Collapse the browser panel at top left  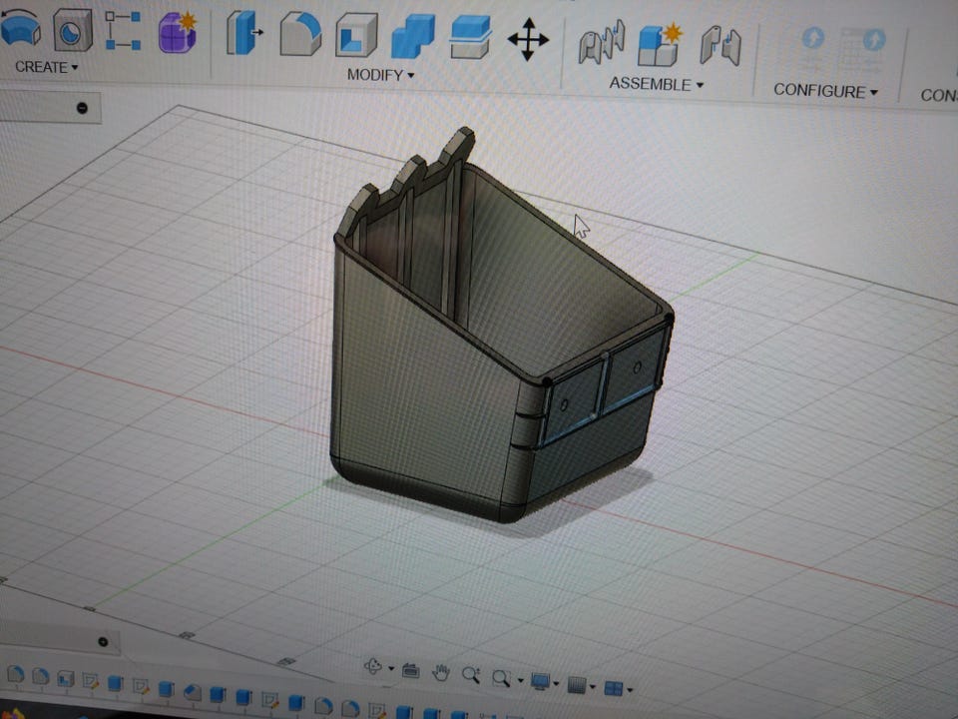click(x=82, y=108)
